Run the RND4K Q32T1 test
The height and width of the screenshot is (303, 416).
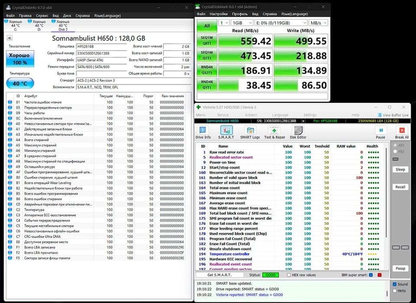click(206, 70)
